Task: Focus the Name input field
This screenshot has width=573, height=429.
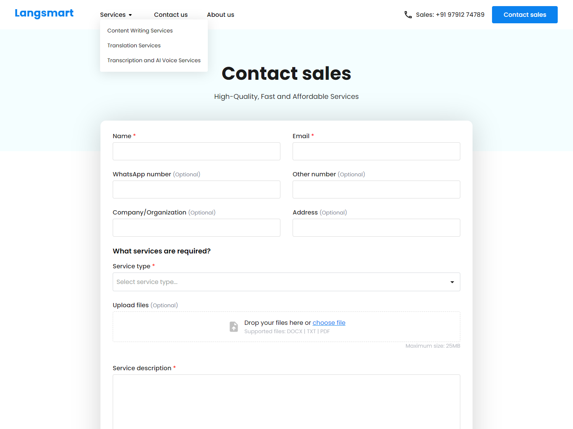Action: [x=196, y=152]
